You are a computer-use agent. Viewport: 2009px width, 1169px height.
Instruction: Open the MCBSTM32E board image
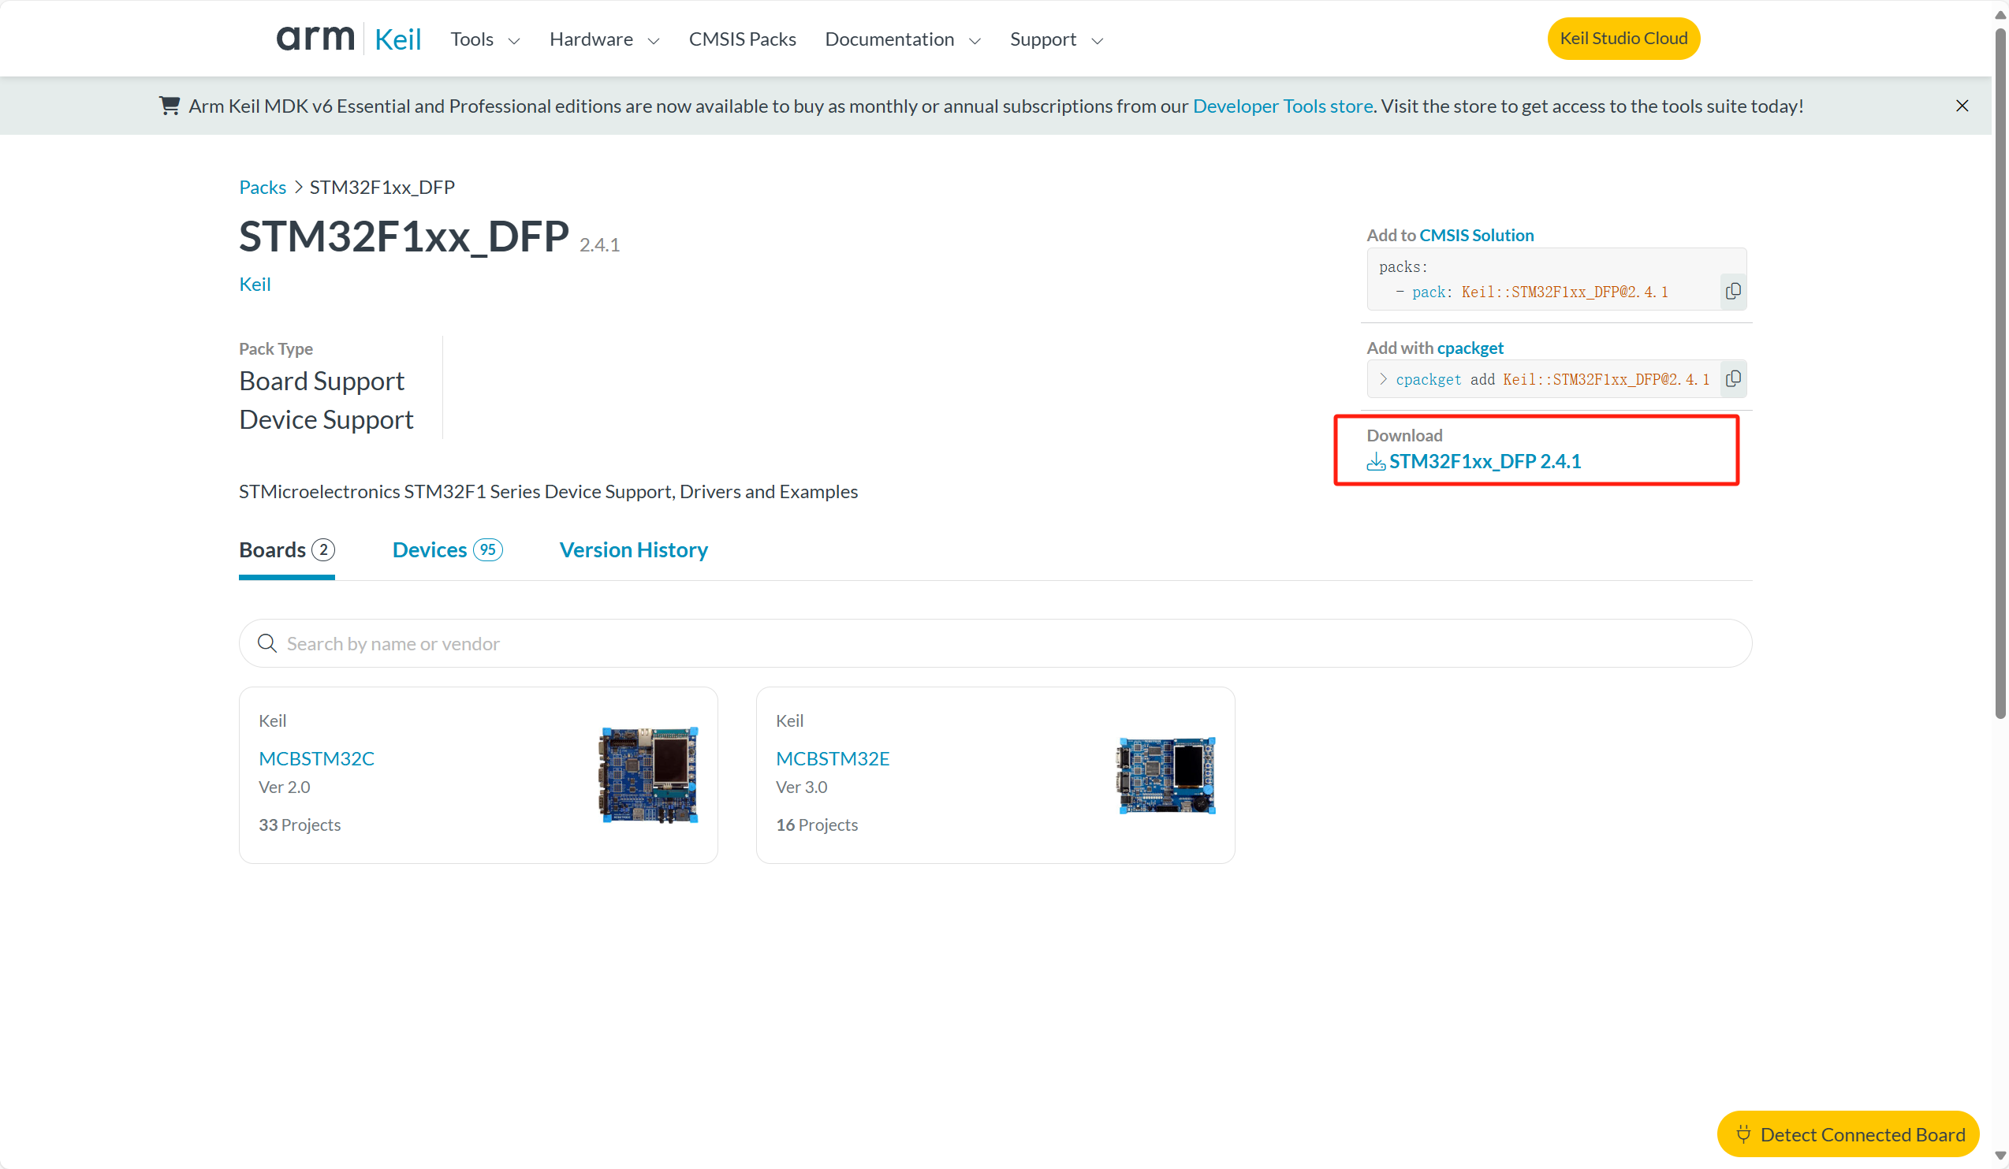pos(1166,775)
